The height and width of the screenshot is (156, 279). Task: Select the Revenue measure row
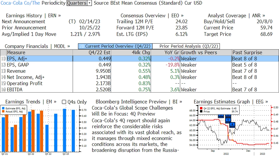pyautogui.click(x=139, y=71)
